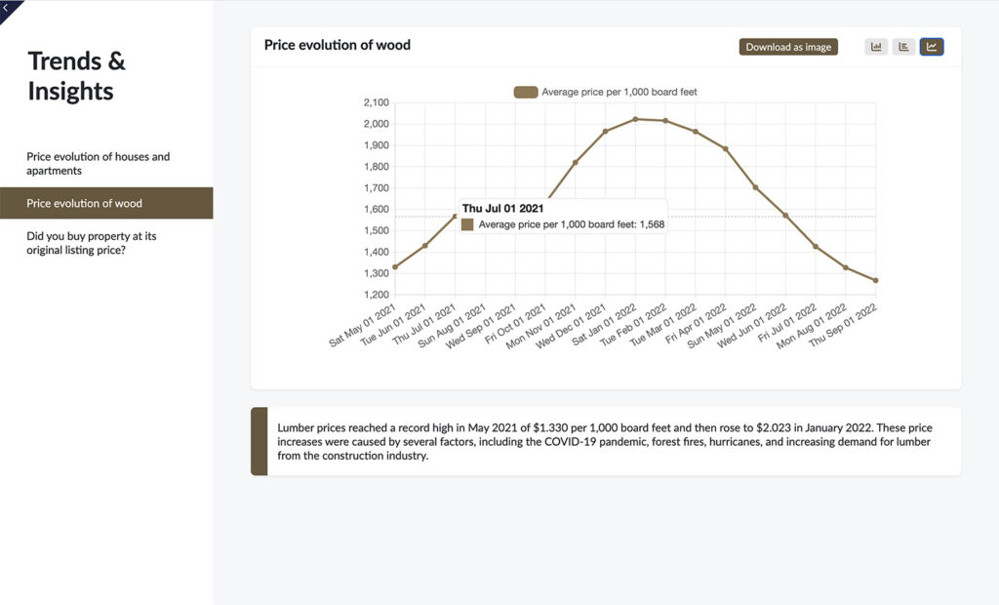The width and height of the screenshot is (999, 605).
Task: Click the chart icon in the middle of the toolbar
Action: pos(903,46)
